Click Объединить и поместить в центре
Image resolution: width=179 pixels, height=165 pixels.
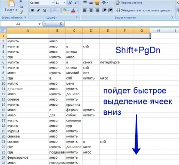point(143,10)
